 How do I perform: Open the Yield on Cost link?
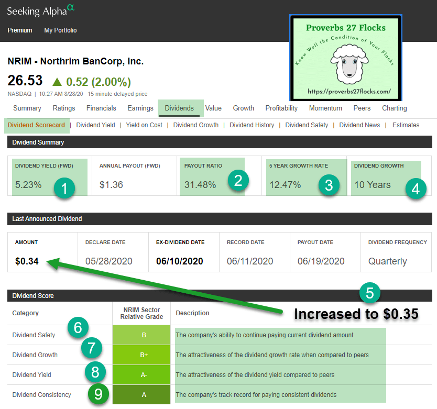point(144,125)
